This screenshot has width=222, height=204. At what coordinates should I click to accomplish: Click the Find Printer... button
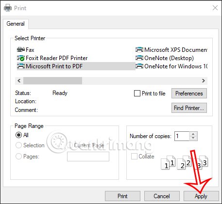[189, 108]
